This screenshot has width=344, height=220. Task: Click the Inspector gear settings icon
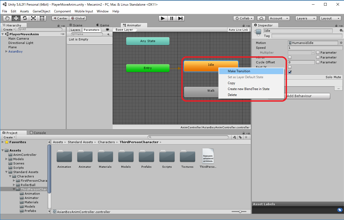pyautogui.click(x=341, y=30)
